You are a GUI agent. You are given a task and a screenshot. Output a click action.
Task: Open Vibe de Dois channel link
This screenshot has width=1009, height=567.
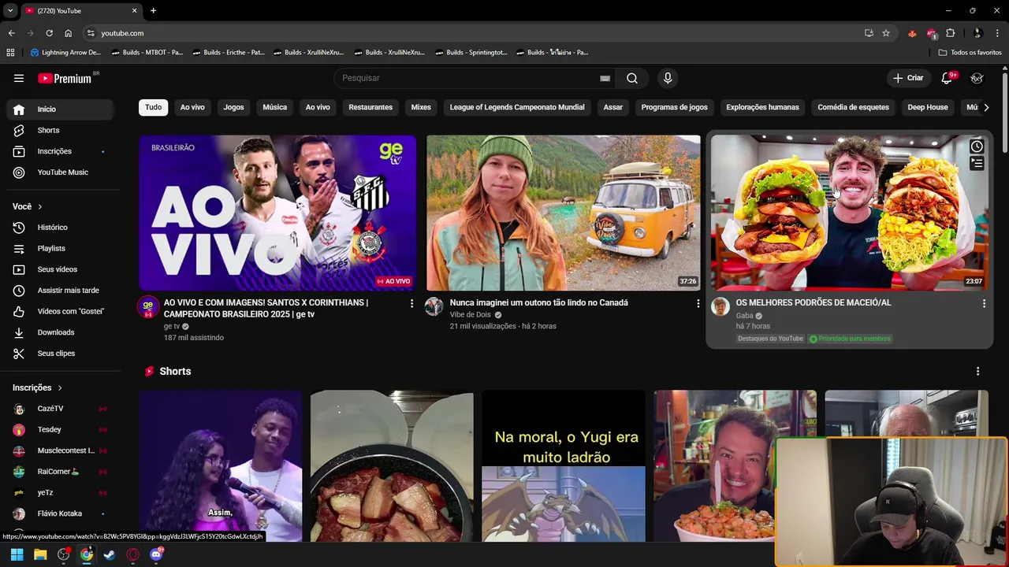coord(471,315)
